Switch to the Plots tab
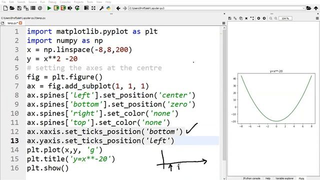The image size is (320, 180). point(301,178)
